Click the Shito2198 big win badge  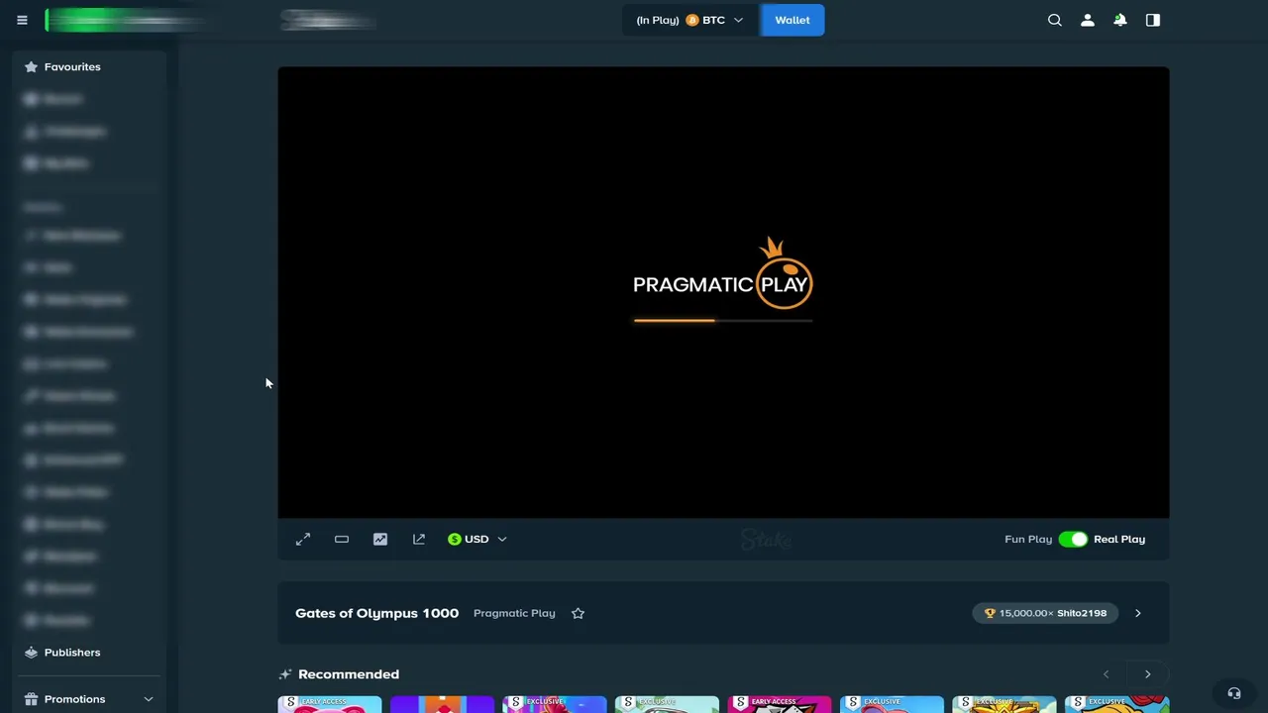click(1044, 613)
